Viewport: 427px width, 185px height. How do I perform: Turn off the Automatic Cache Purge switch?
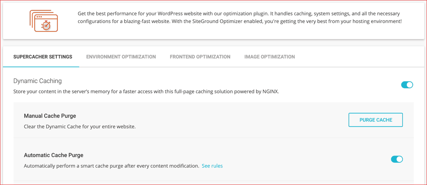point(397,159)
